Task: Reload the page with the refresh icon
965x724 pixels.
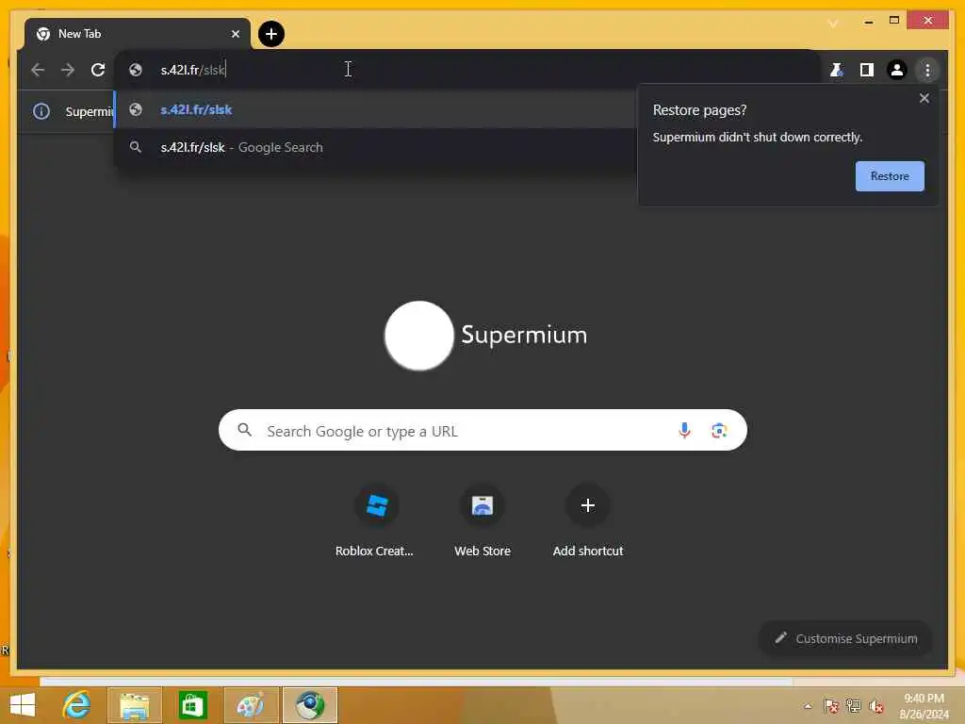Action: click(98, 70)
